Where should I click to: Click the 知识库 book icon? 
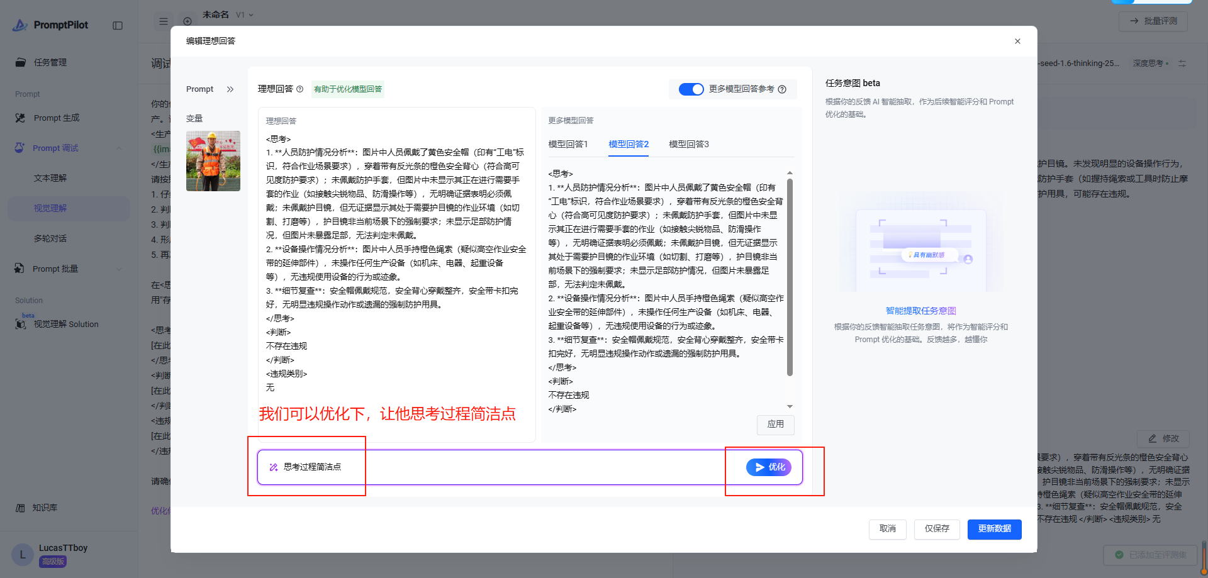[x=20, y=508]
